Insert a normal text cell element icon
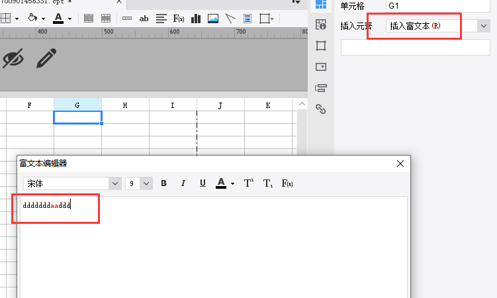Screen dimensions: 497x298 pyautogui.click(x=127, y=19)
